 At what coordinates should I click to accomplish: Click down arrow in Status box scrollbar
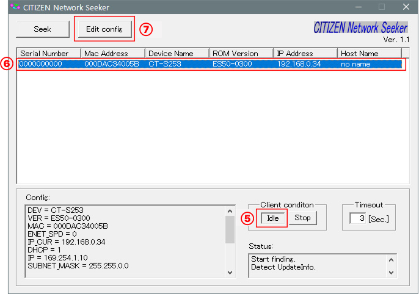click(391, 273)
